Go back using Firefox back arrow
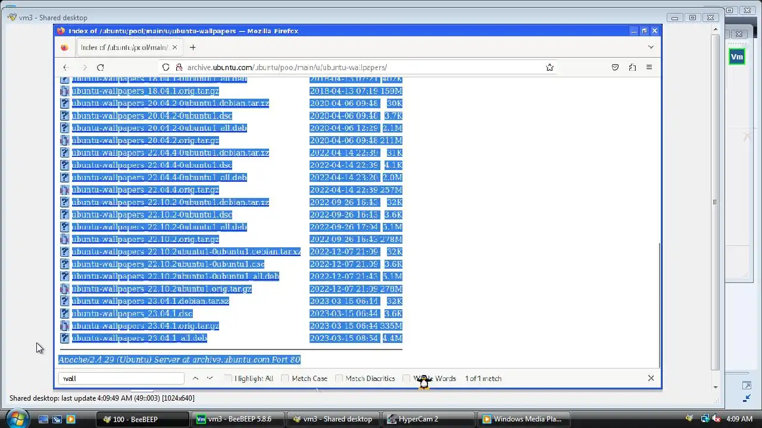This screenshot has height=428, width=762. [x=66, y=67]
